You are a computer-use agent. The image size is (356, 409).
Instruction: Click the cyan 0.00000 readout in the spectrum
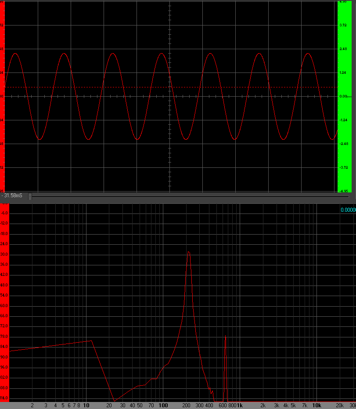348,210
